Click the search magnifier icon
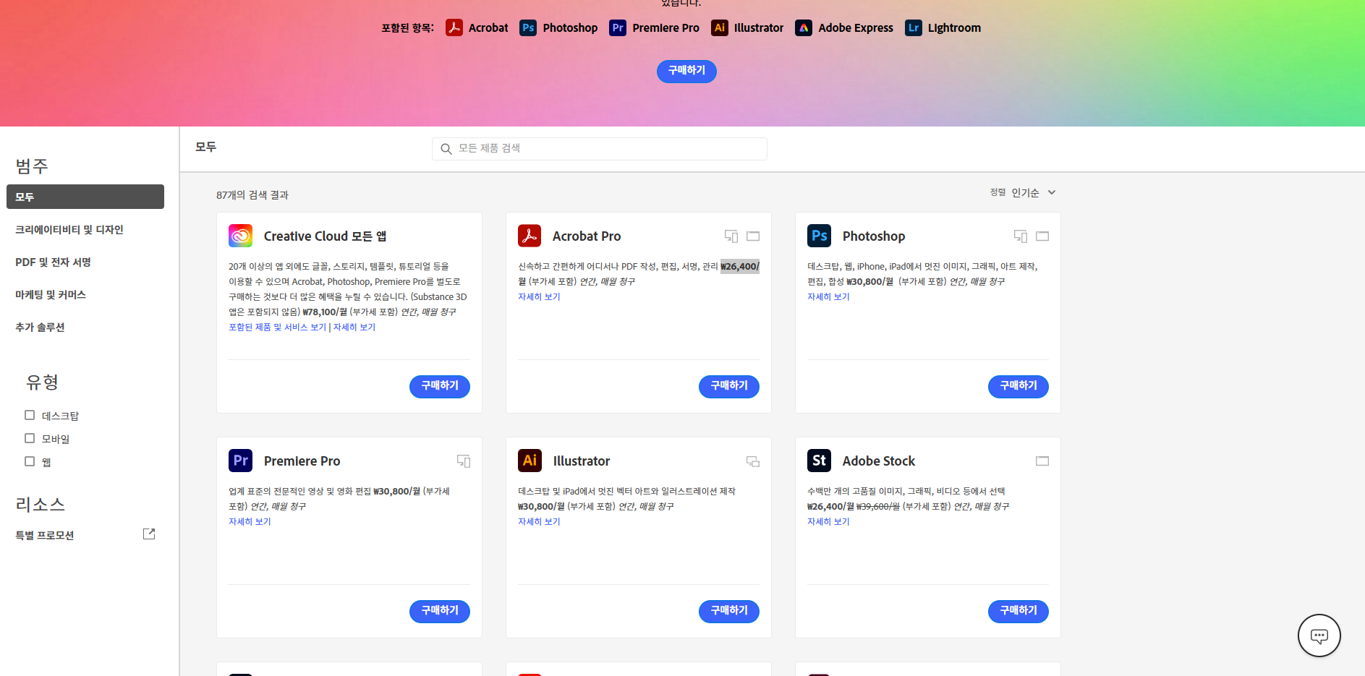Screen dimensions: 1365x676 tap(446, 149)
